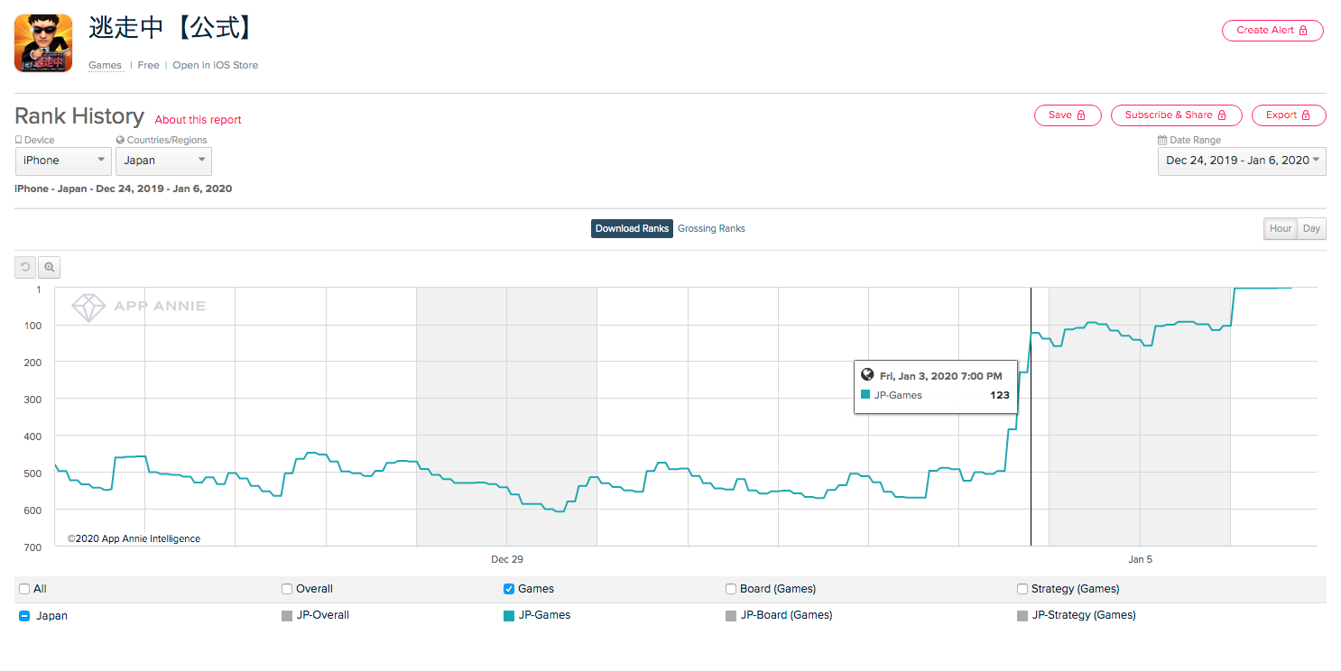The image size is (1341, 671).
Task: Click the magnifier zoom icon
Action: tap(50, 267)
